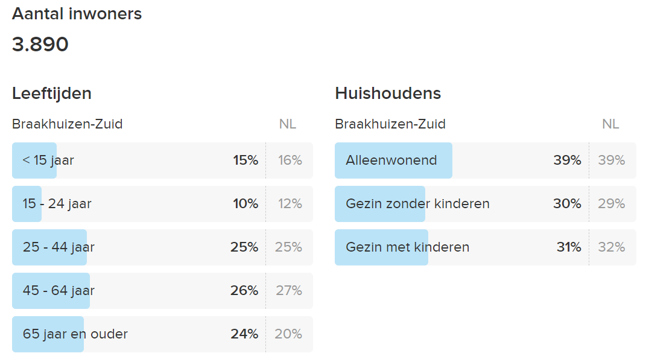Click the '65 jaar en ouder' bar
Image resolution: width=646 pixels, height=362 pixels.
coord(162,334)
